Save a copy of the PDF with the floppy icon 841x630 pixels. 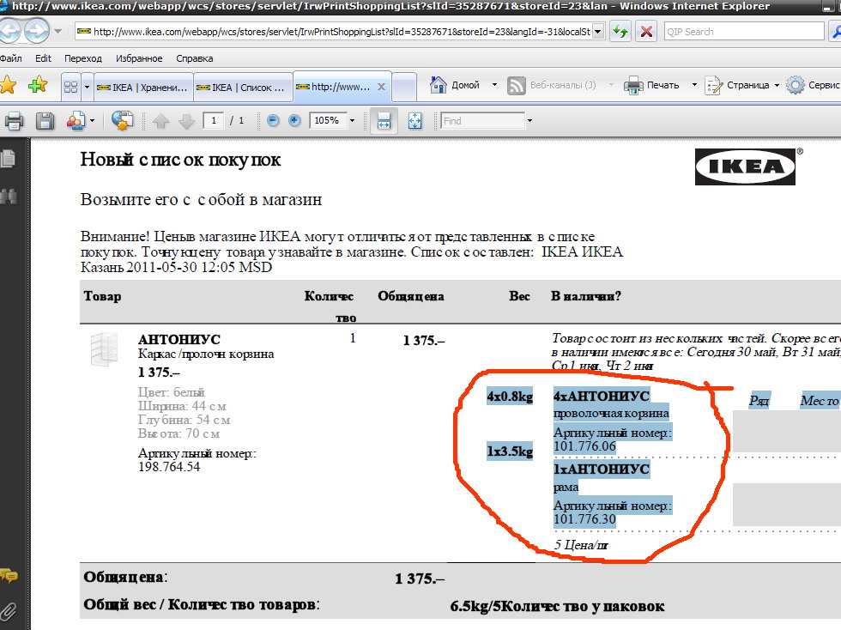[45, 121]
